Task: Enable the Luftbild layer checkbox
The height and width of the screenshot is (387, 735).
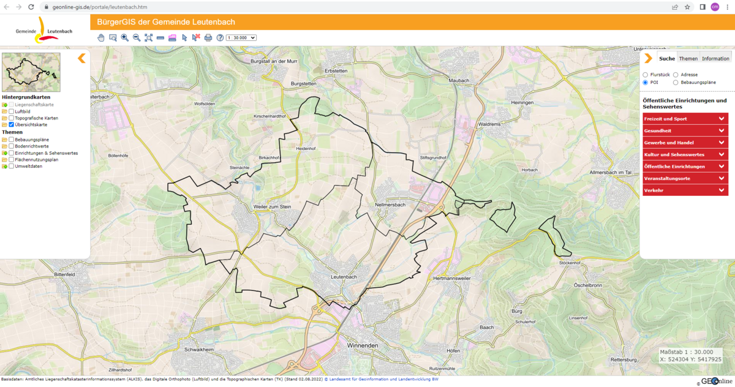Action: pyautogui.click(x=11, y=112)
